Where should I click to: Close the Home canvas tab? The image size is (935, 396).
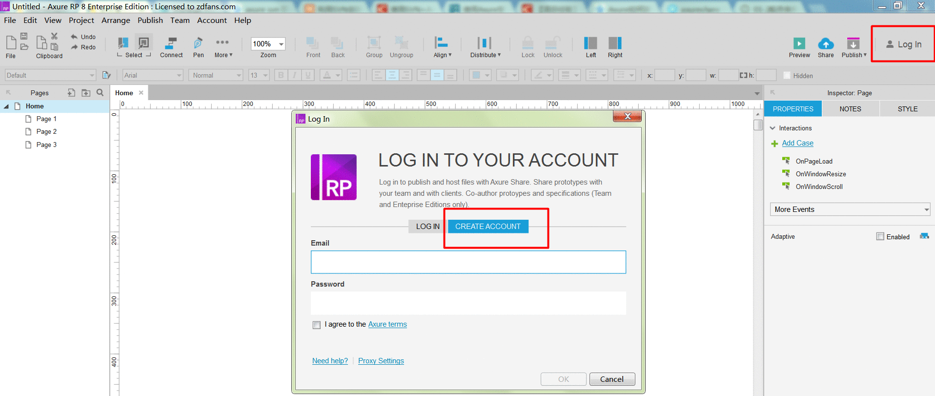(141, 93)
